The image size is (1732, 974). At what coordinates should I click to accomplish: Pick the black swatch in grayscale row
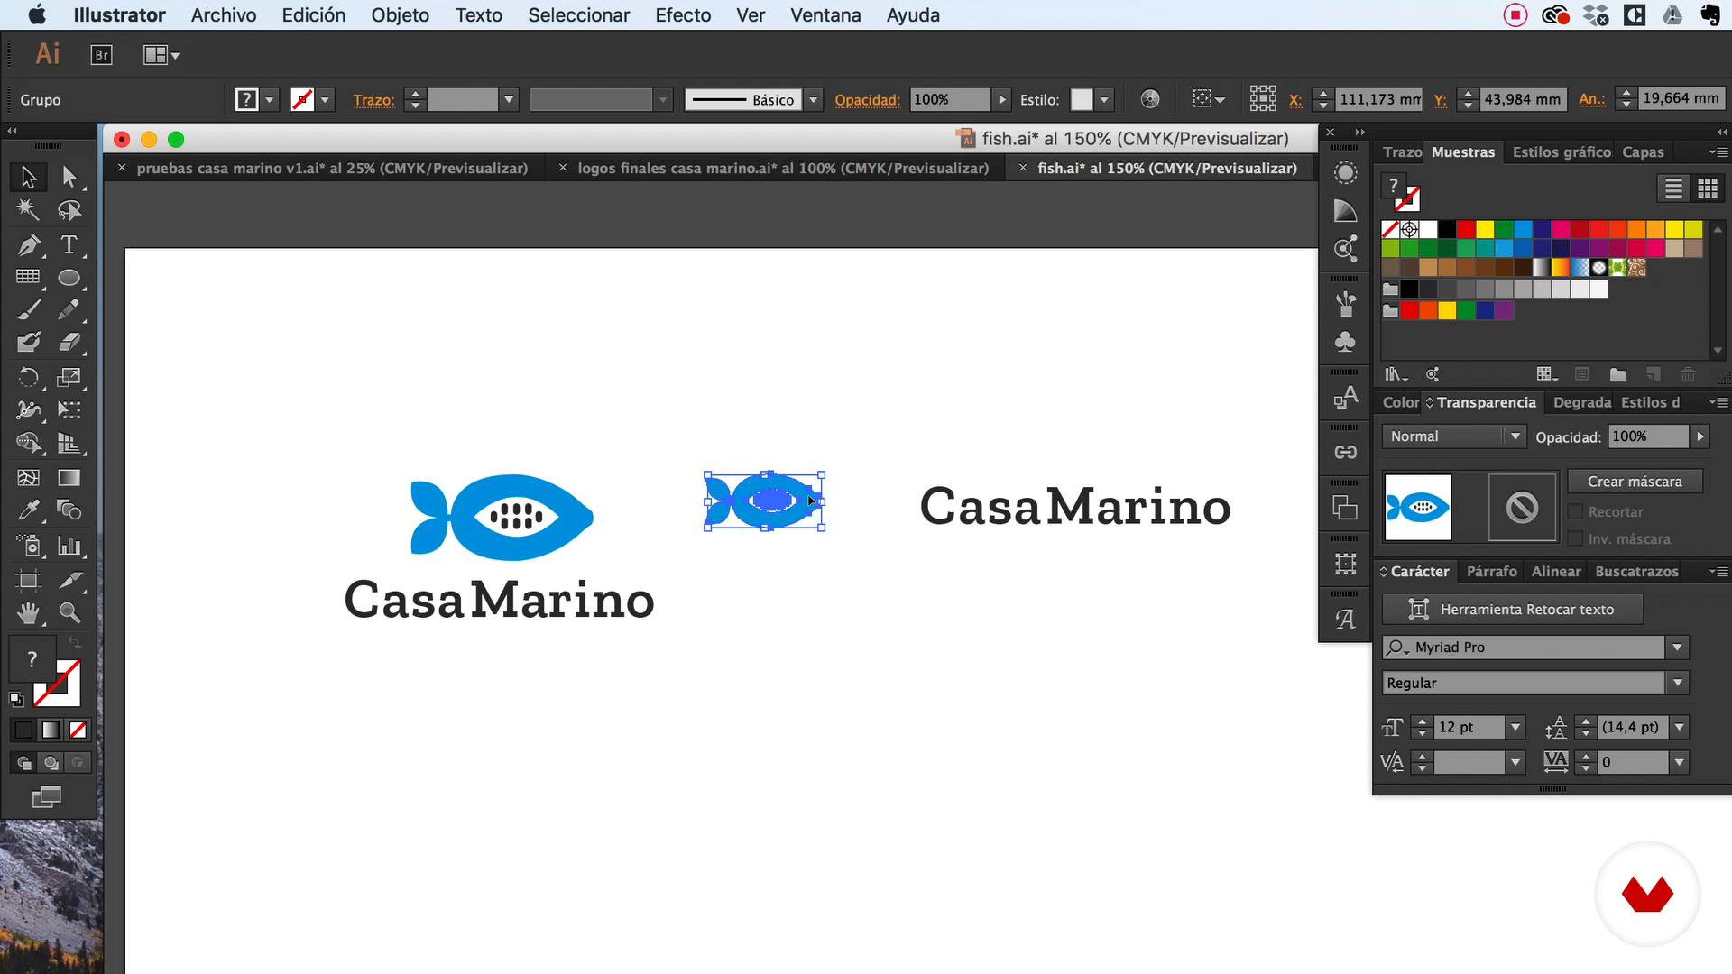(x=1409, y=289)
